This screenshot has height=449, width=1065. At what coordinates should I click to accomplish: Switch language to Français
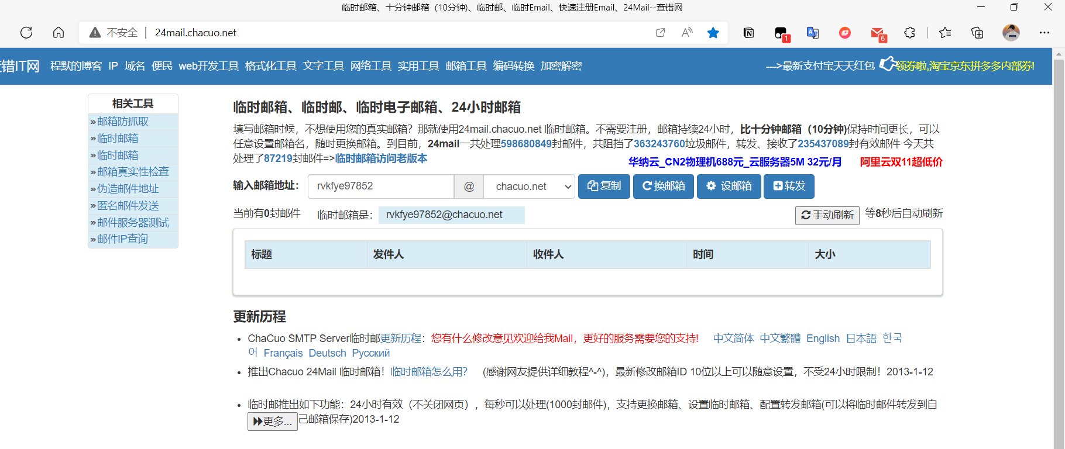(x=283, y=353)
